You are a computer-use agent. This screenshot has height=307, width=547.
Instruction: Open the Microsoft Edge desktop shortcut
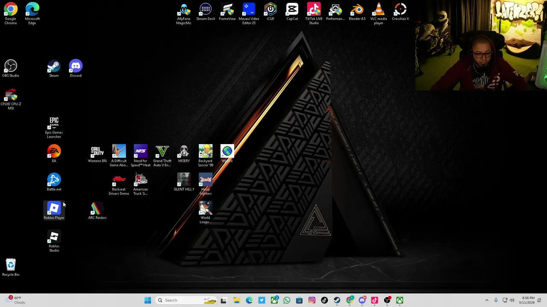pyautogui.click(x=32, y=13)
